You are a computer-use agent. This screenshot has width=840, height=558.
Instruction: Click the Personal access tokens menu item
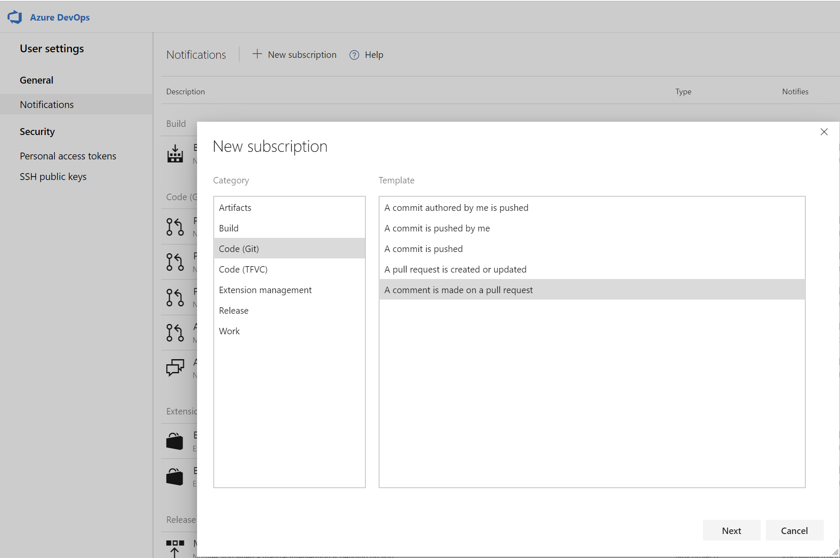(x=68, y=156)
